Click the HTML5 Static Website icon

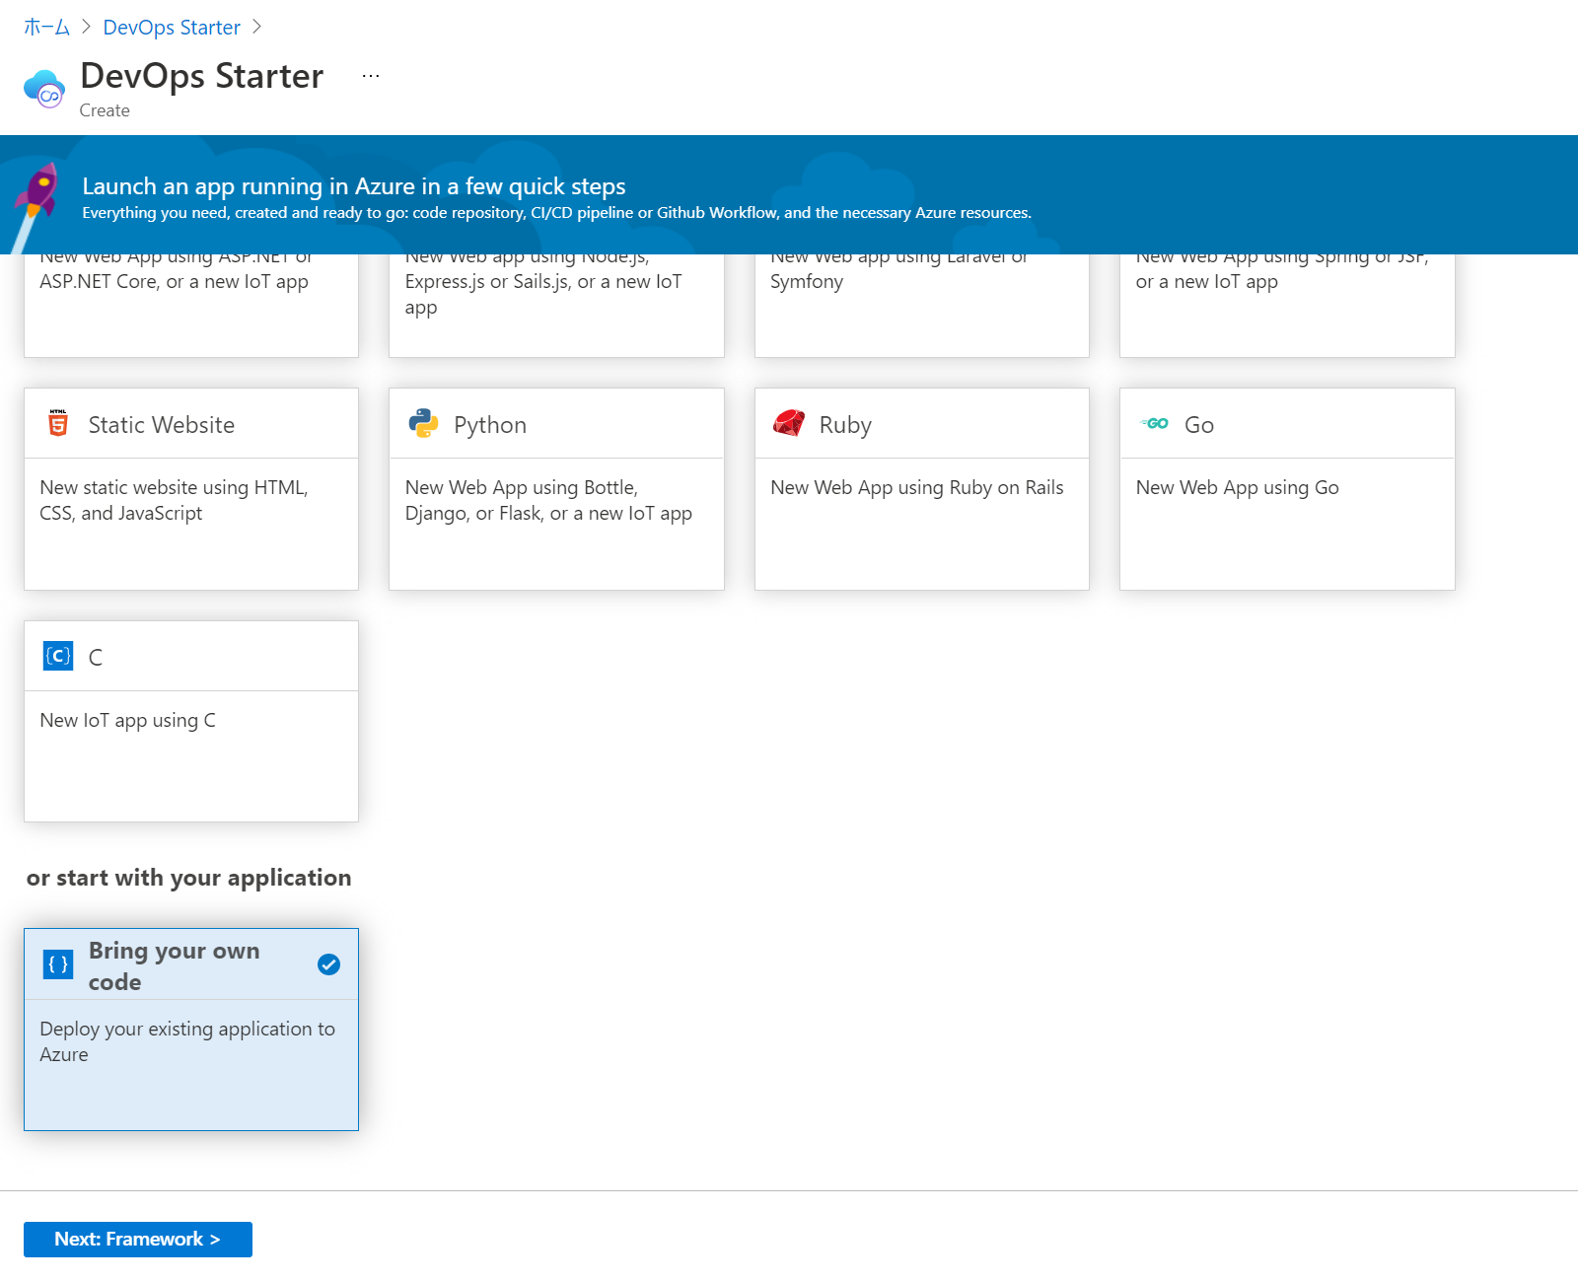pyautogui.click(x=58, y=423)
